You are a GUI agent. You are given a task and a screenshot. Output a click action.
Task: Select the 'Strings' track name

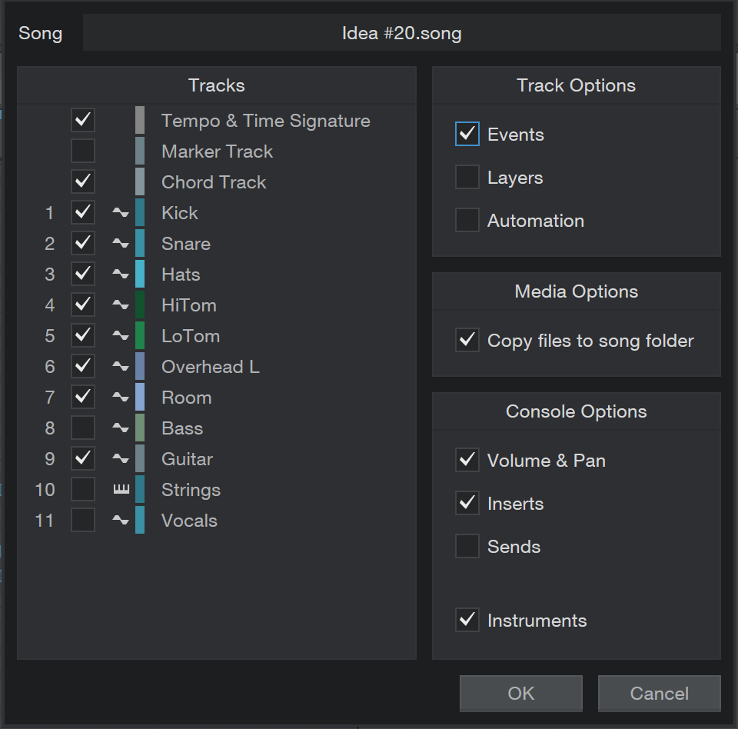point(191,491)
